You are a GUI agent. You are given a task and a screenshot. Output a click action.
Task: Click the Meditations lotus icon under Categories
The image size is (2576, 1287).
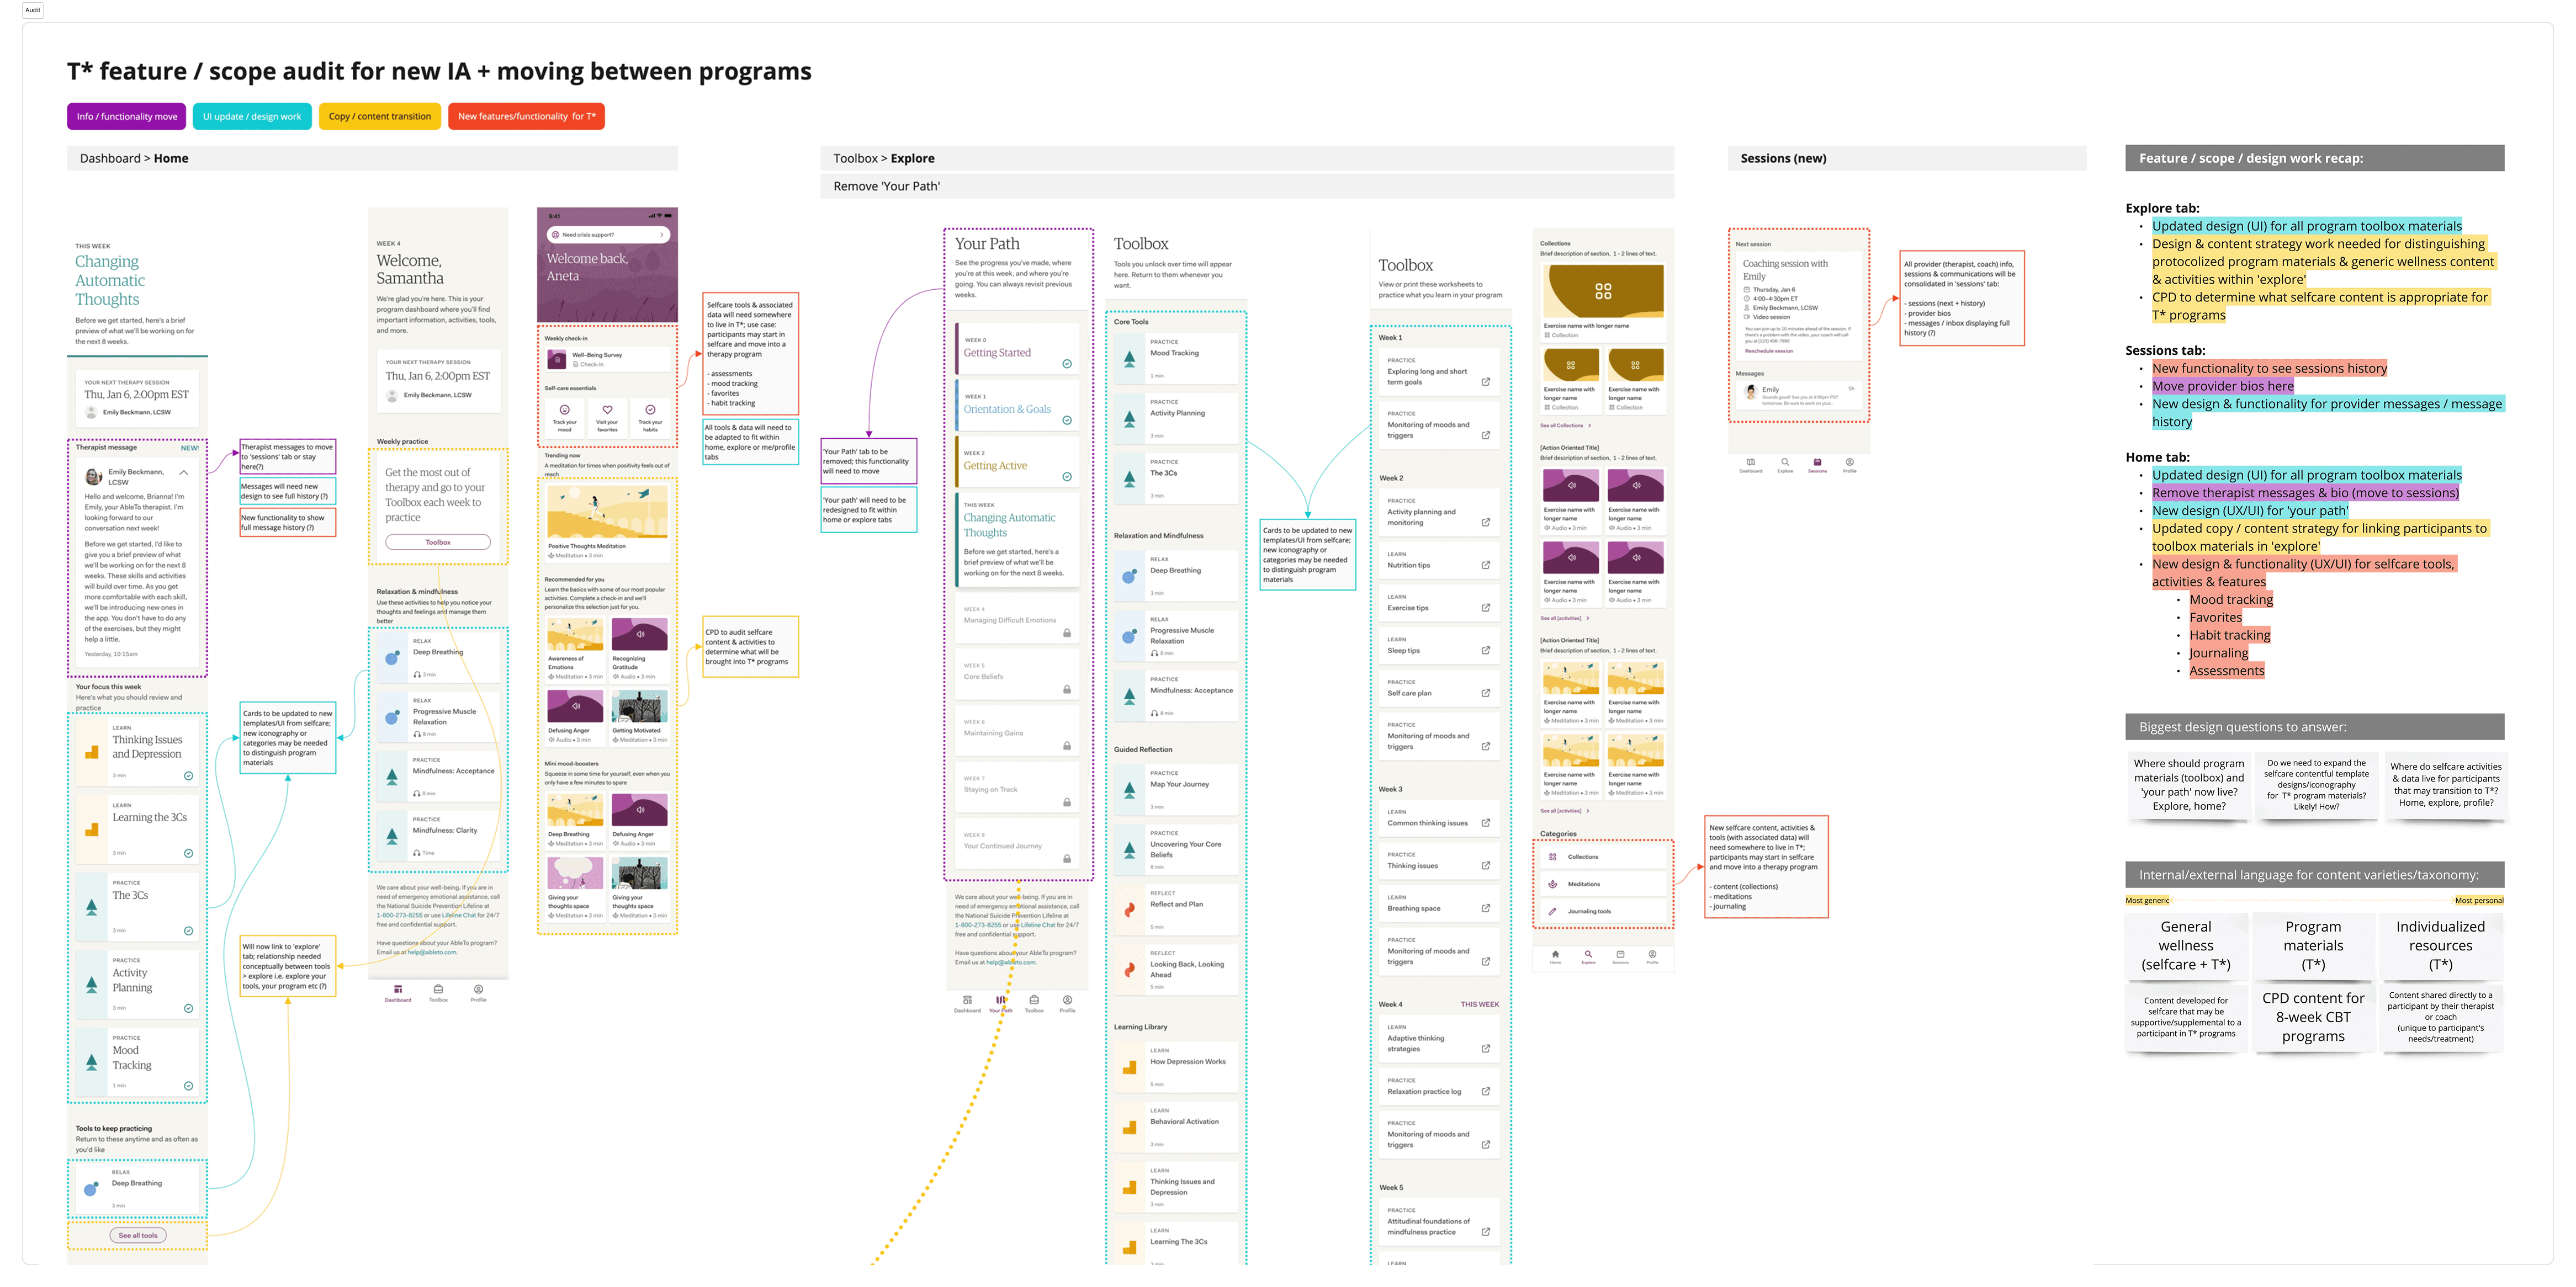(x=1552, y=884)
